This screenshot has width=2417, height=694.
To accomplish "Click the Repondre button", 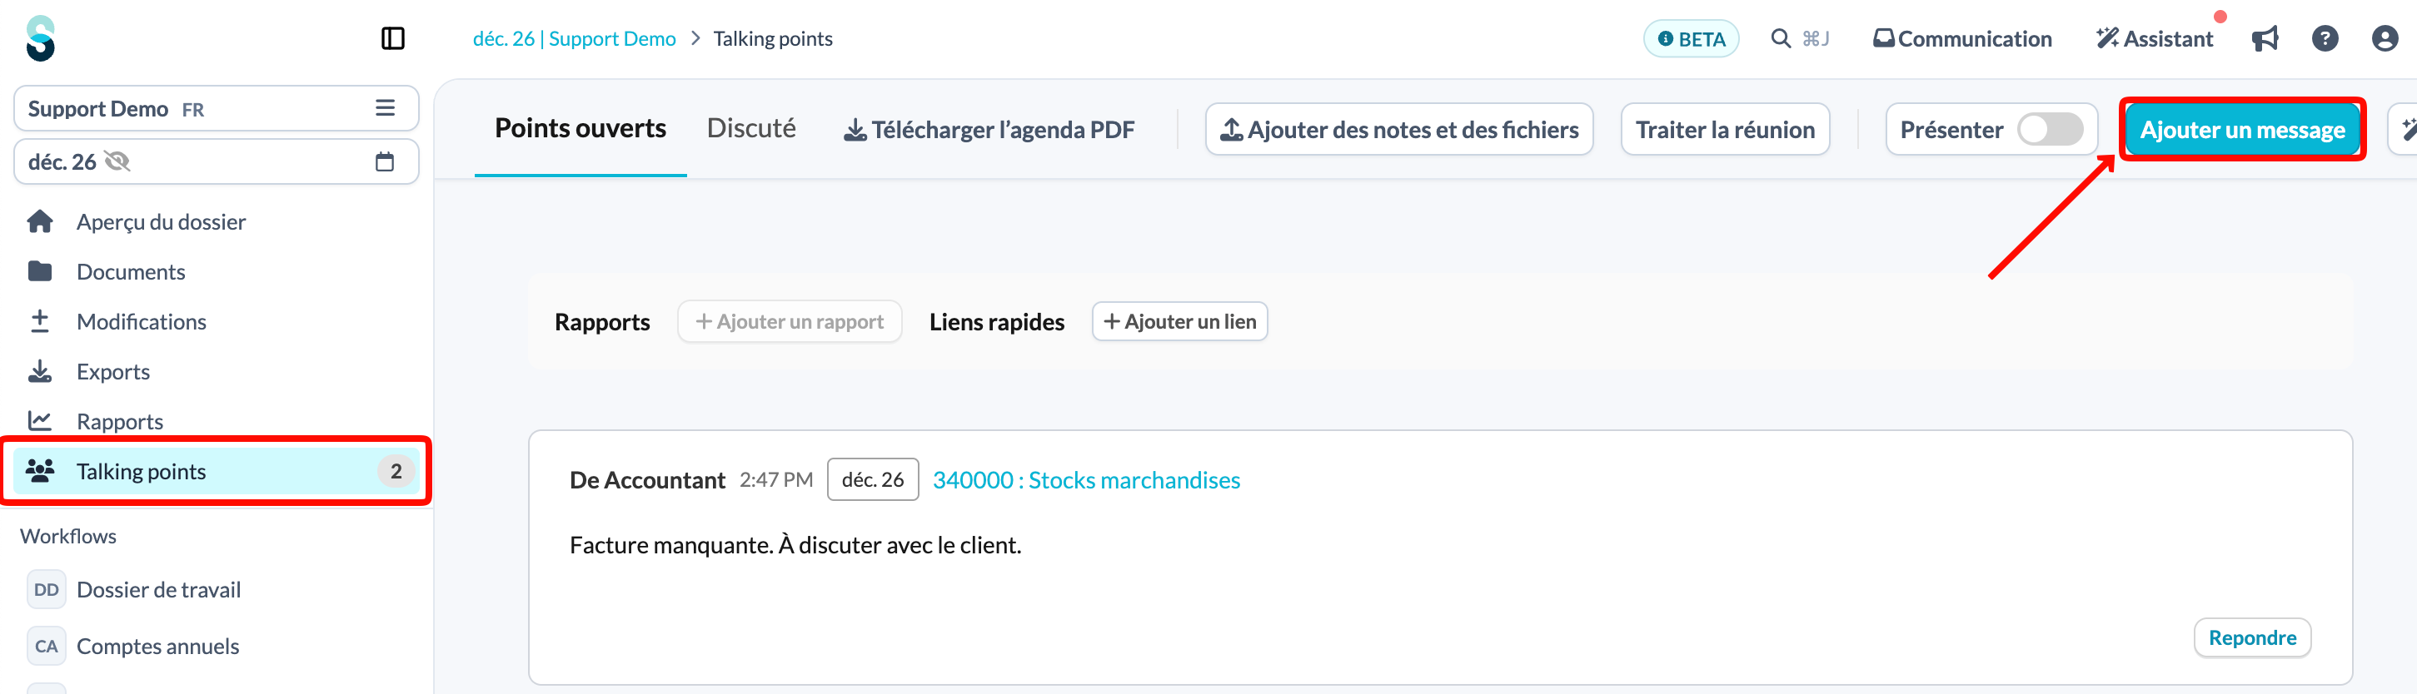I will pos(2252,637).
